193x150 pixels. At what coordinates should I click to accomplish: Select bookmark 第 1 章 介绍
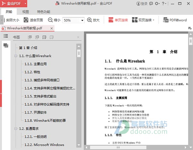pyautogui.click(x=28, y=48)
